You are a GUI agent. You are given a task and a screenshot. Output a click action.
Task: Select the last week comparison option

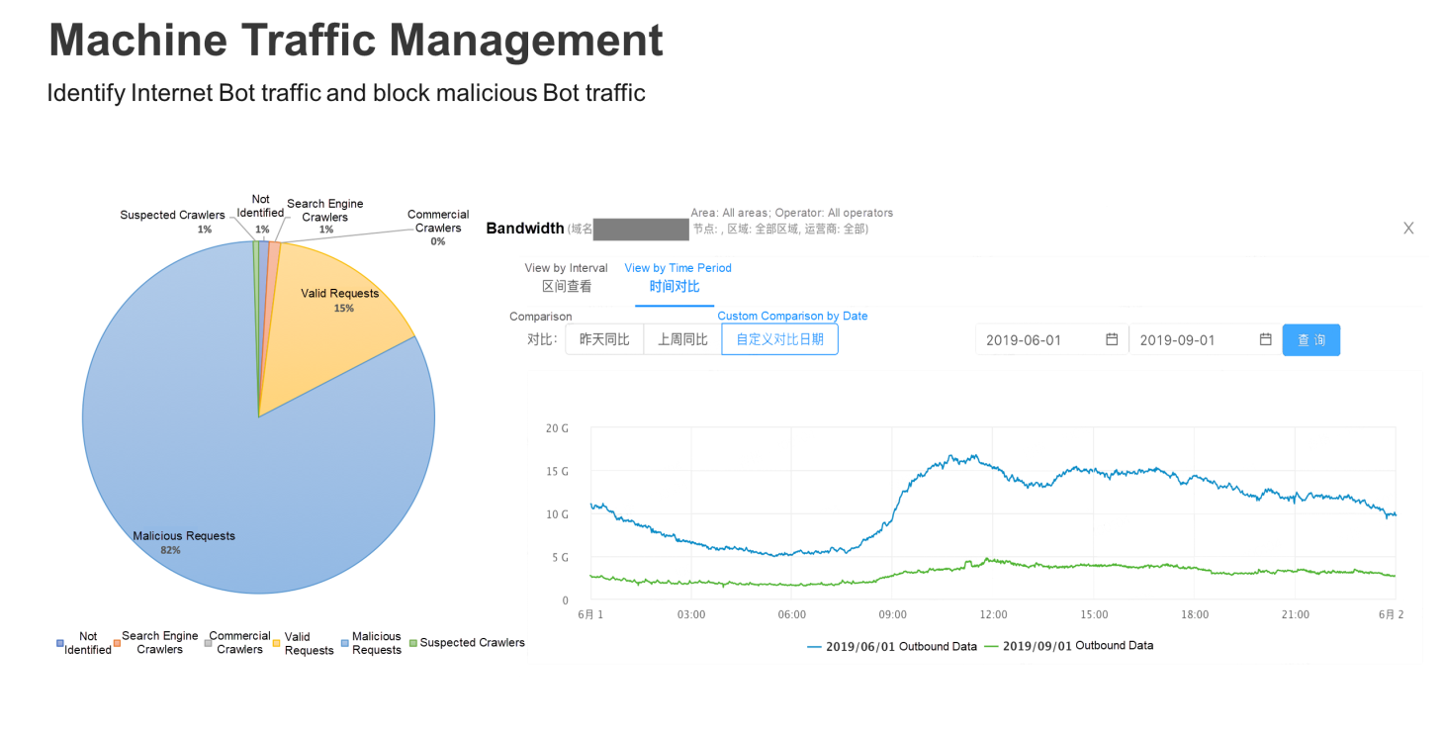[x=682, y=339]
